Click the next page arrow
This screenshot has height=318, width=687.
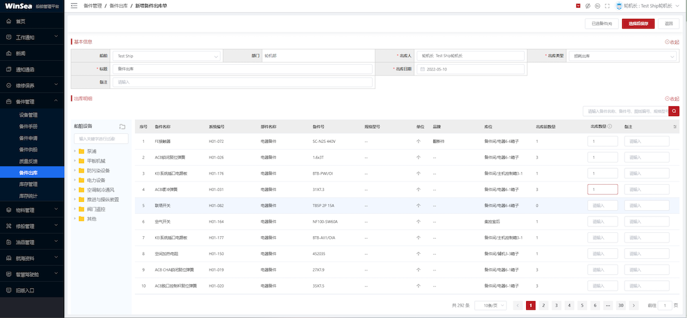634,305
